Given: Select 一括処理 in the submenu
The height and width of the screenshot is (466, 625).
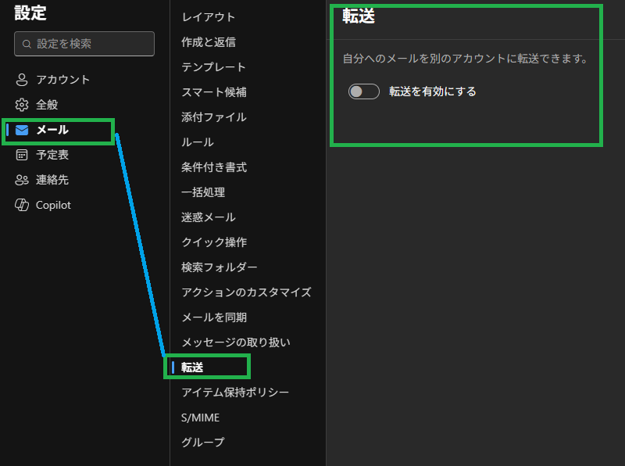Looking at the screenshot, I should (203, 192).
